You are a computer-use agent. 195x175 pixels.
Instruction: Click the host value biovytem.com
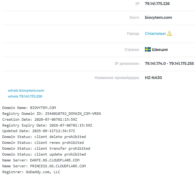(x=158, y=18)
